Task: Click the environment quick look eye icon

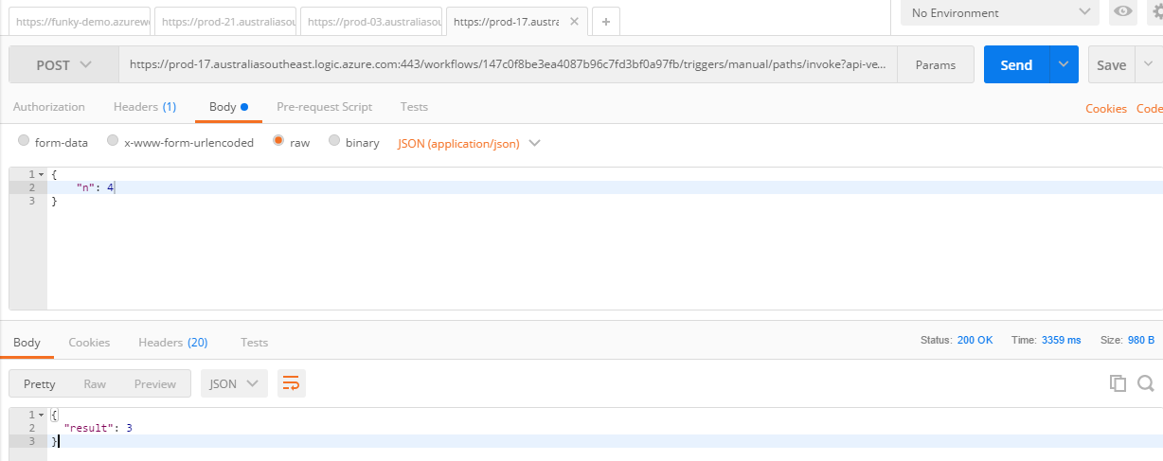Action: (1123, 12)
